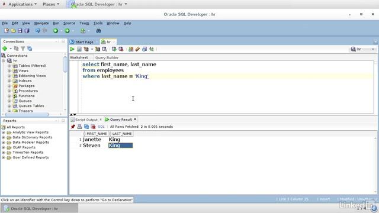The height and width of the screenshot is (213, 379).
Task: Click the To Upper/Lower case icon in worksheet toolbar
Action: (152, 49)
